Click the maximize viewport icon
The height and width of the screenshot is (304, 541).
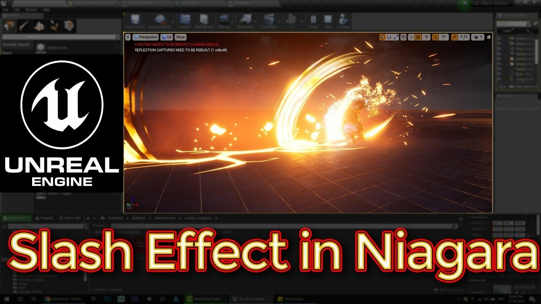pyautogui.click(x=489, y=37)
